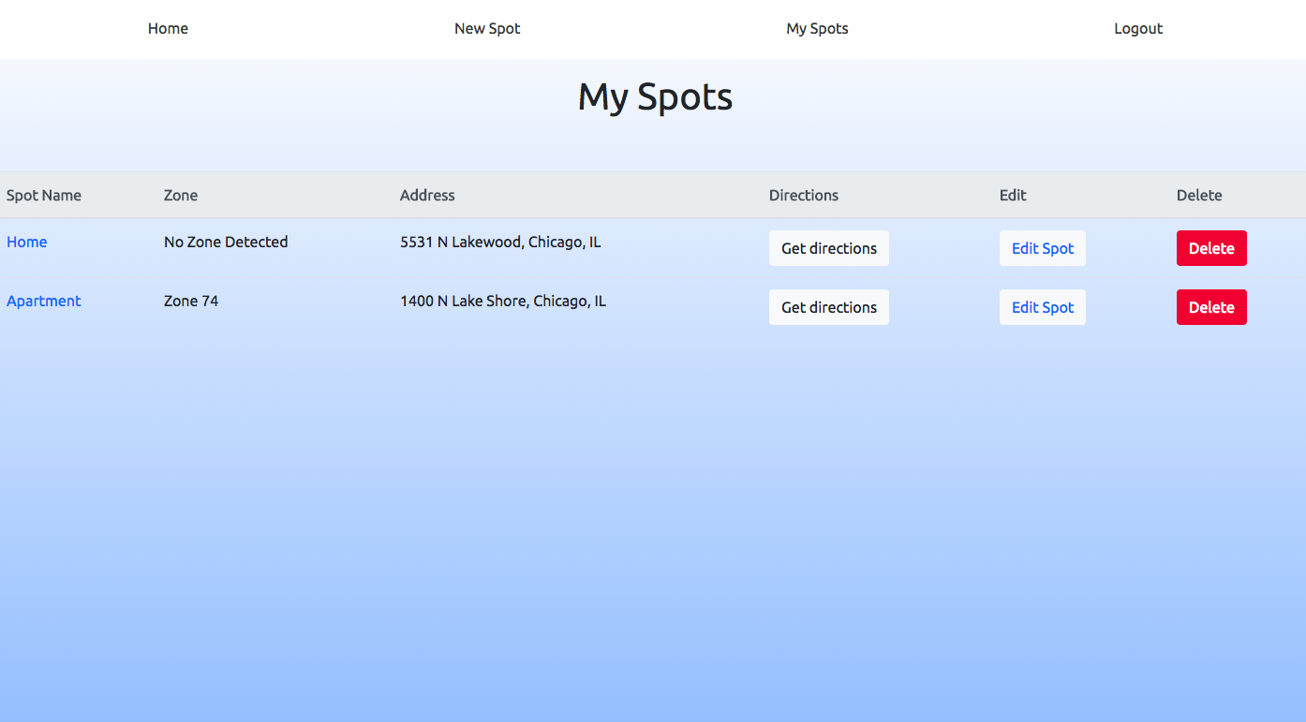Click the No Zone Detected cell
The height and width of the screenshot is (722, 1306).
point(226,242)
